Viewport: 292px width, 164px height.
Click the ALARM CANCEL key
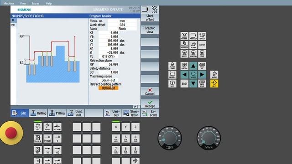coord(172,66)
